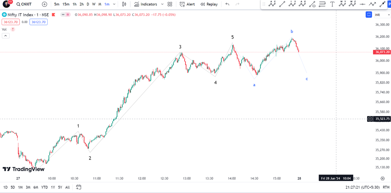Viewport: 391px width, 193px height.
Task: Click the Nifty IT Index legend title
Action: point(29,15)
